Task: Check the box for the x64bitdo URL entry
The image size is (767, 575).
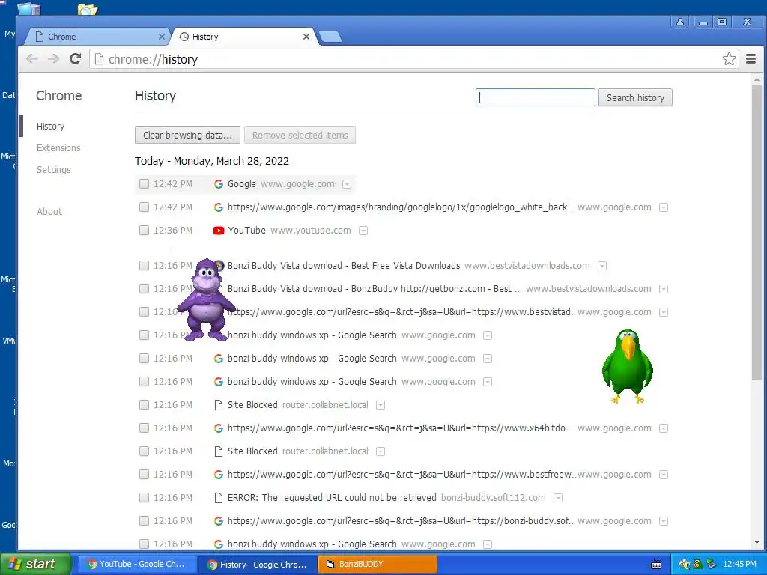Action: (x=144, y=428)
